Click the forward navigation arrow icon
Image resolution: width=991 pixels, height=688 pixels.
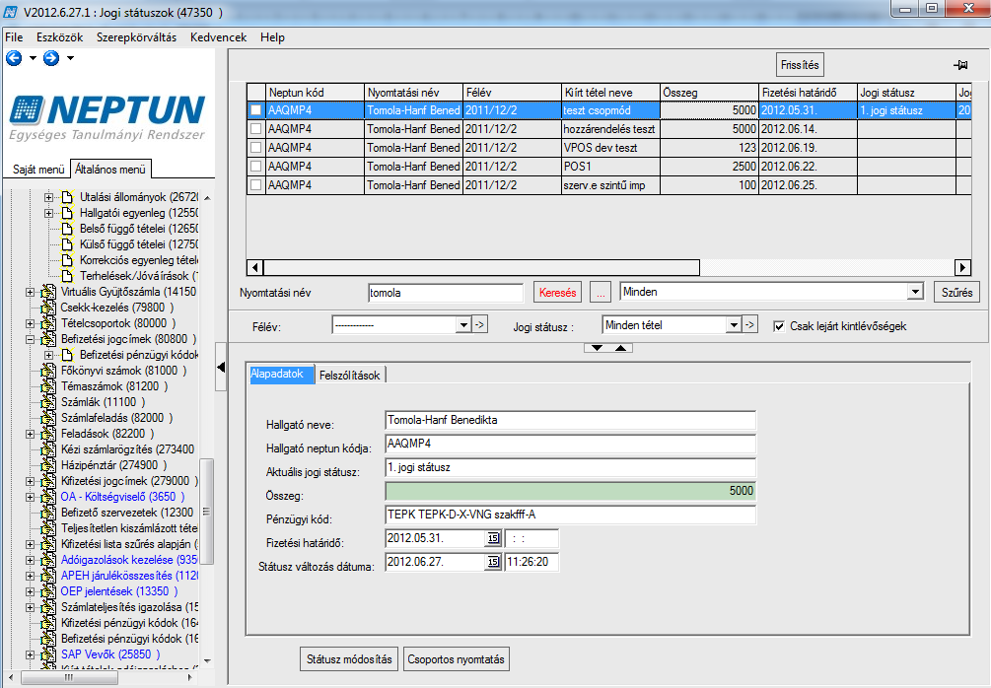(51, 58)
